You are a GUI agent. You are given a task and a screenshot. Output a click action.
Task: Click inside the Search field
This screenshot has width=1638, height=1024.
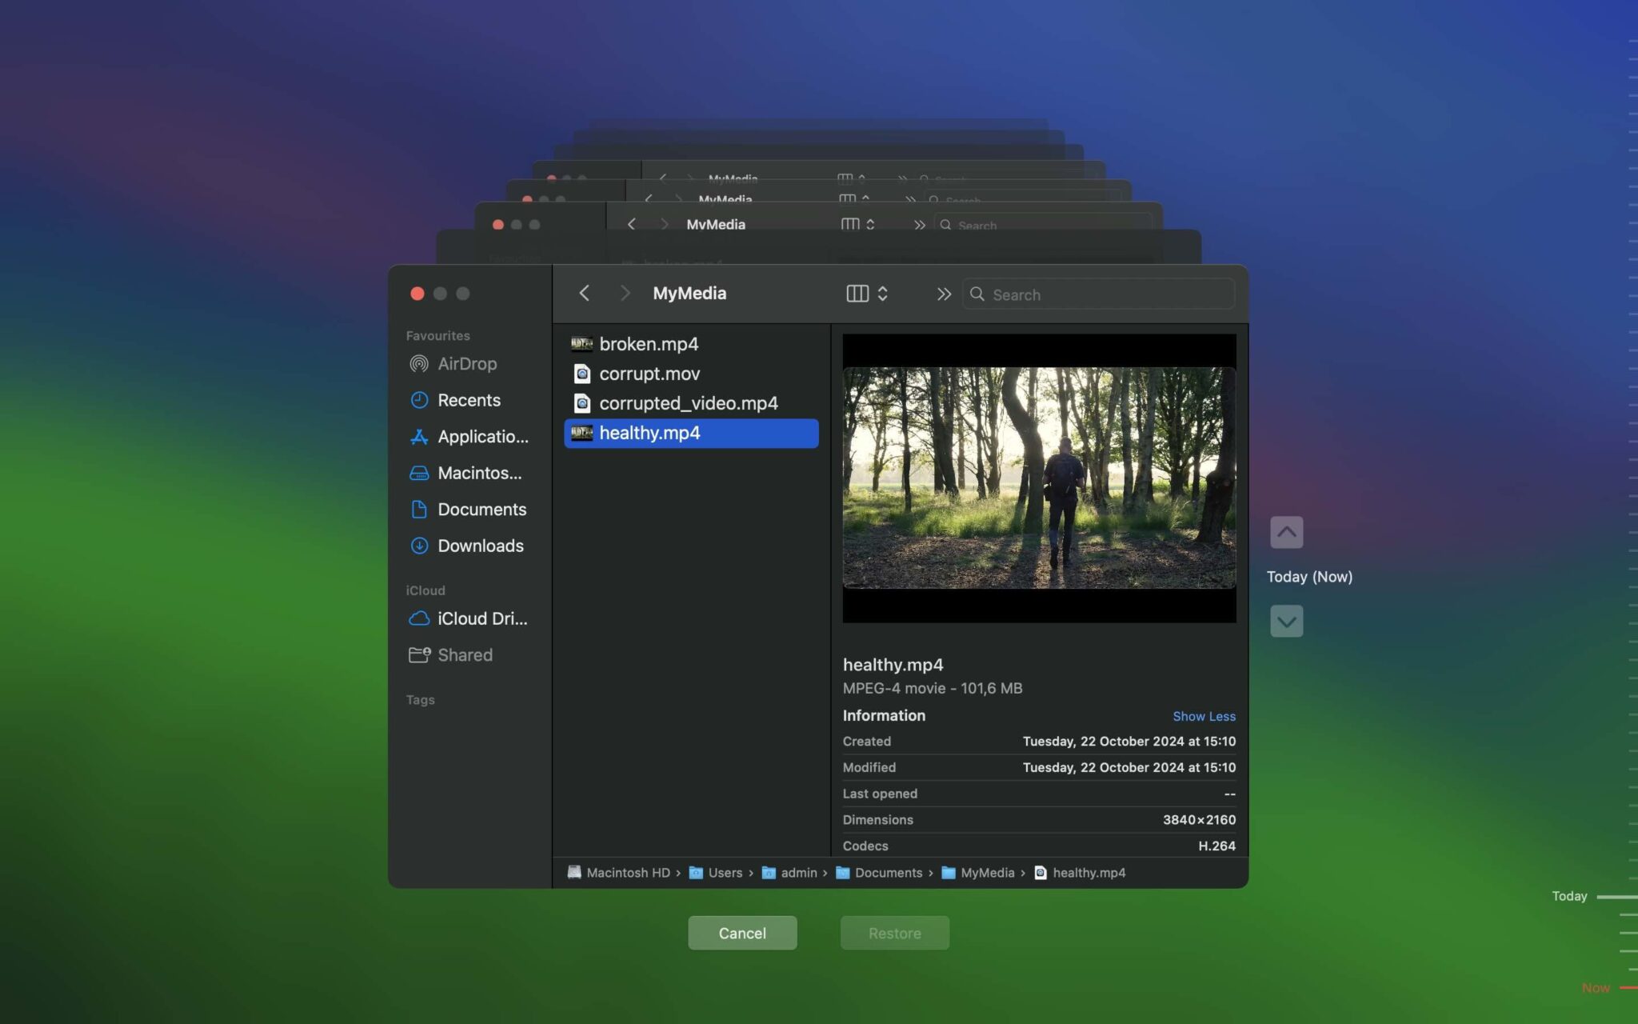coord(1096,294)
